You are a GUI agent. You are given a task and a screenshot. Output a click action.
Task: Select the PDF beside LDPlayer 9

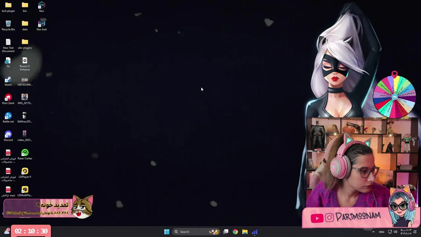(8, 175)
